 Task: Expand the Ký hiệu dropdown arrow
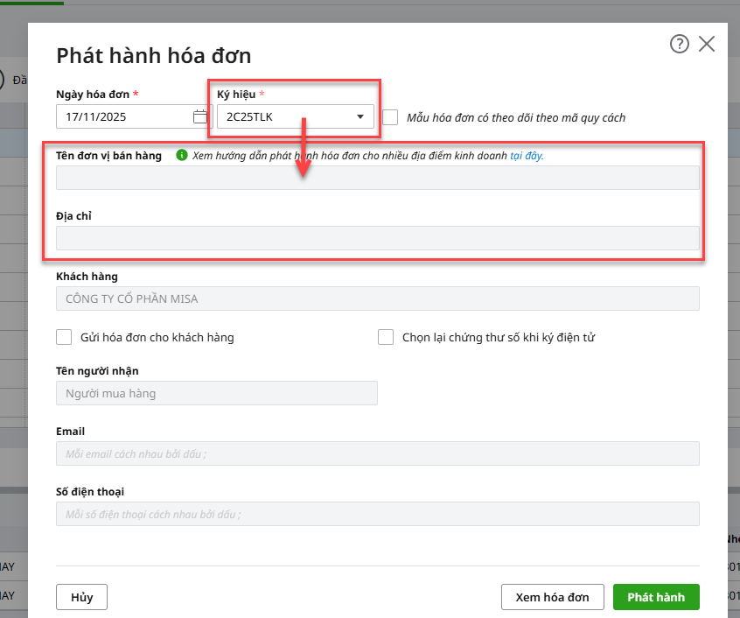click(x=360, y=116)
